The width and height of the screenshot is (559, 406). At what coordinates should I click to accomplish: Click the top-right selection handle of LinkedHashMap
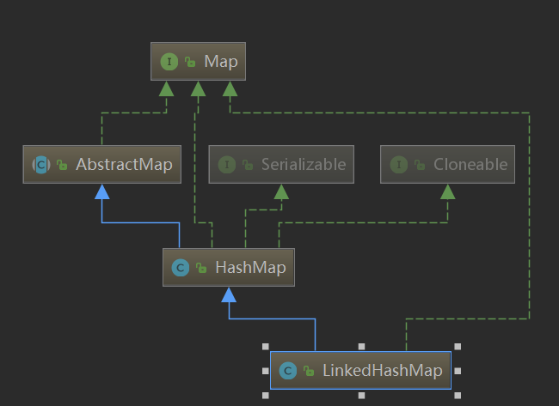tap(458, 347)
